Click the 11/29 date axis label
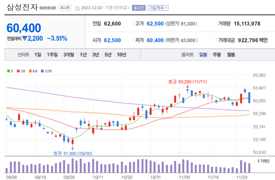This screenshot has height=180, width=275. [x=242, y=177]
